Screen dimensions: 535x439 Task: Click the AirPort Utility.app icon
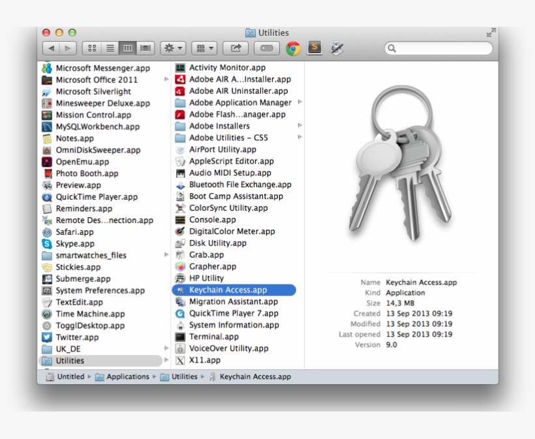click(x=180, y=149)
